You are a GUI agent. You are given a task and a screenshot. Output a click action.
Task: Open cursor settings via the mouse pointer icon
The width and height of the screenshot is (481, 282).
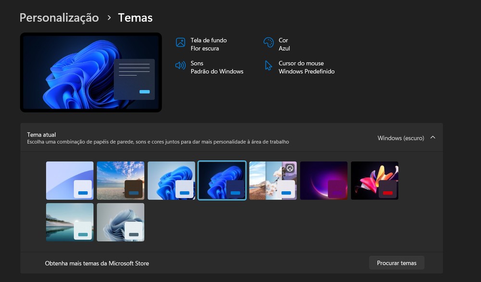pyautogui.click(x=268, y=65)
